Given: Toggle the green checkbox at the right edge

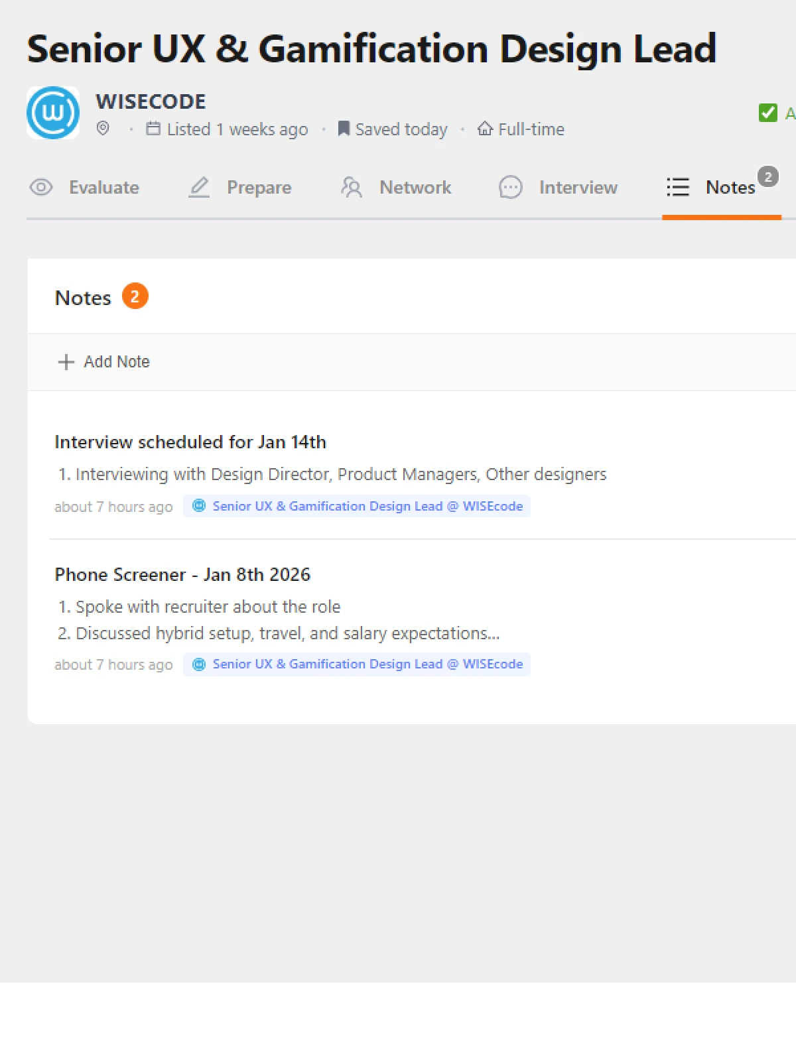Looking at the screenshot, I should 768,113.
